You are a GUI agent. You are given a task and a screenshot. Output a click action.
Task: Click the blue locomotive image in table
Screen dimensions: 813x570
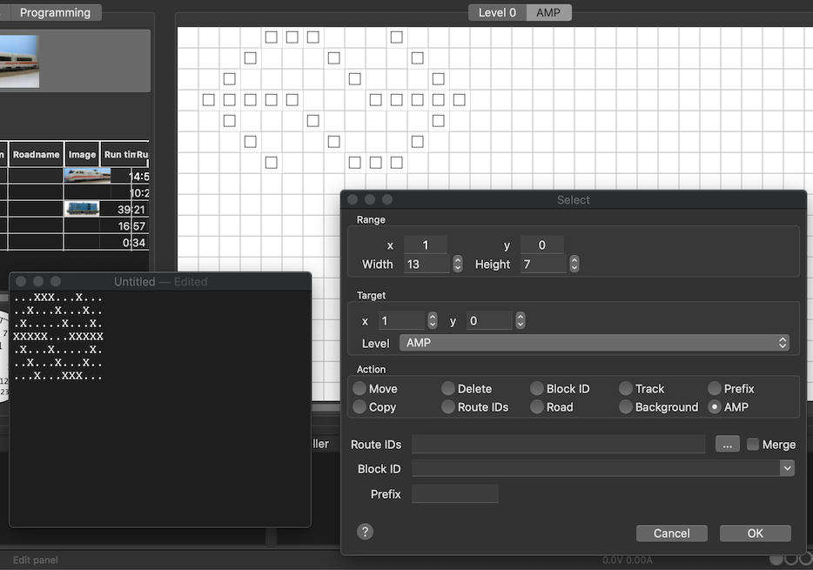pos(82,209)
